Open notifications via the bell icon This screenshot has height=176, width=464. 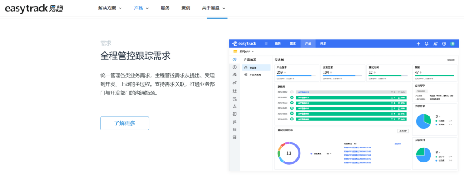pos(427,44)
